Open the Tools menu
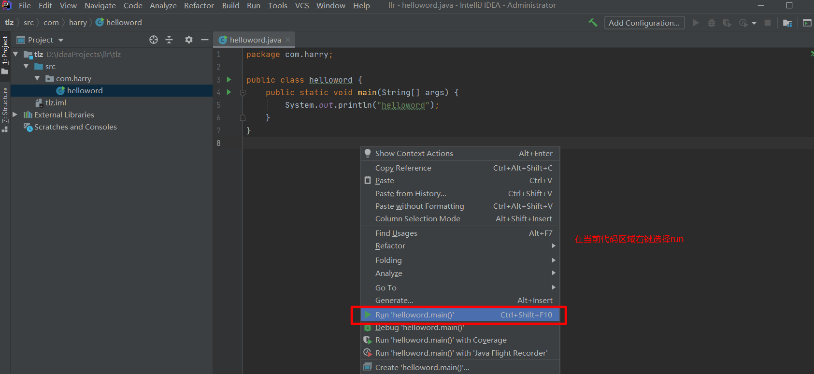Image resolution: width=814 pixels, height=374 pixels. pos(278,5)
